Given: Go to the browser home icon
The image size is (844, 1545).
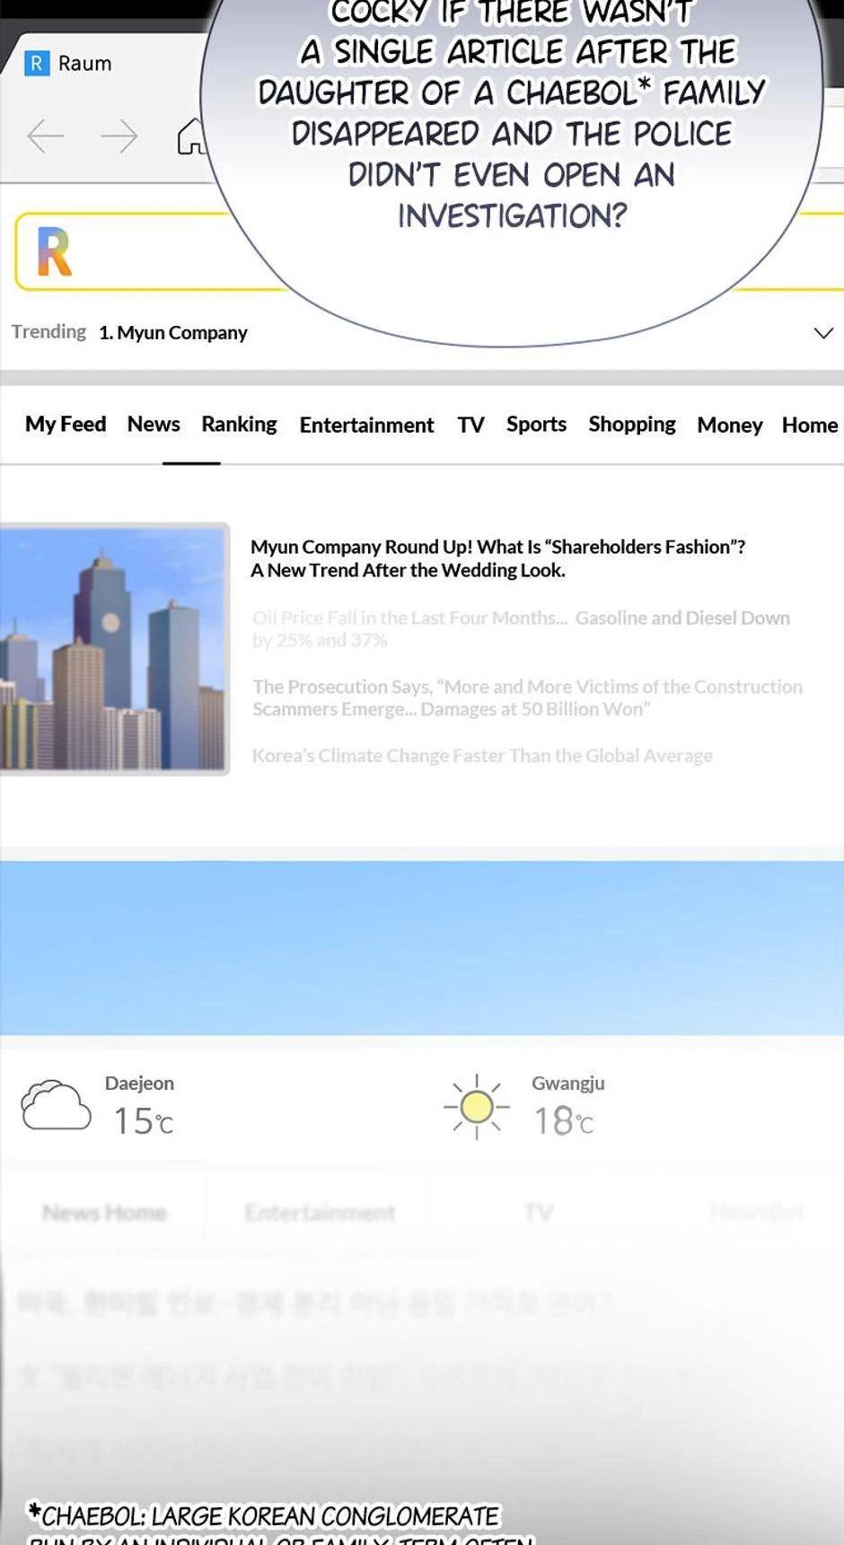Looking at the screenshot, I should pyautogui.click(x=191, y=137).
